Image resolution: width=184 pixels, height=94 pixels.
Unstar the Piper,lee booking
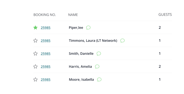click(35, 28)
